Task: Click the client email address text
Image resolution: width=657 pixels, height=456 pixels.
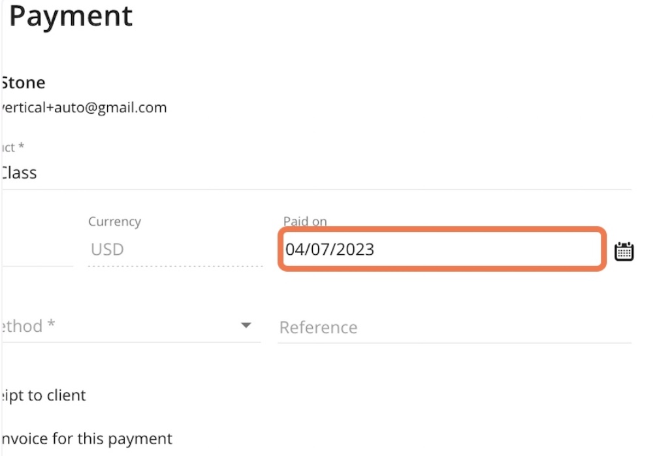Action: (x=84, y=108)
